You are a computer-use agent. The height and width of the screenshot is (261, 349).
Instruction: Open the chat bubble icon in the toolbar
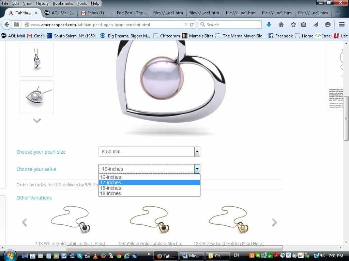[328, 24]
